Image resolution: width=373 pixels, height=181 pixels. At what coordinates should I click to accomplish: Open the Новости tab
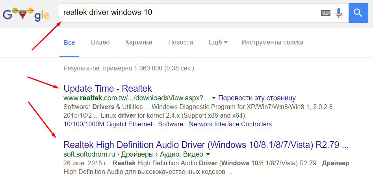coord(180,42)
